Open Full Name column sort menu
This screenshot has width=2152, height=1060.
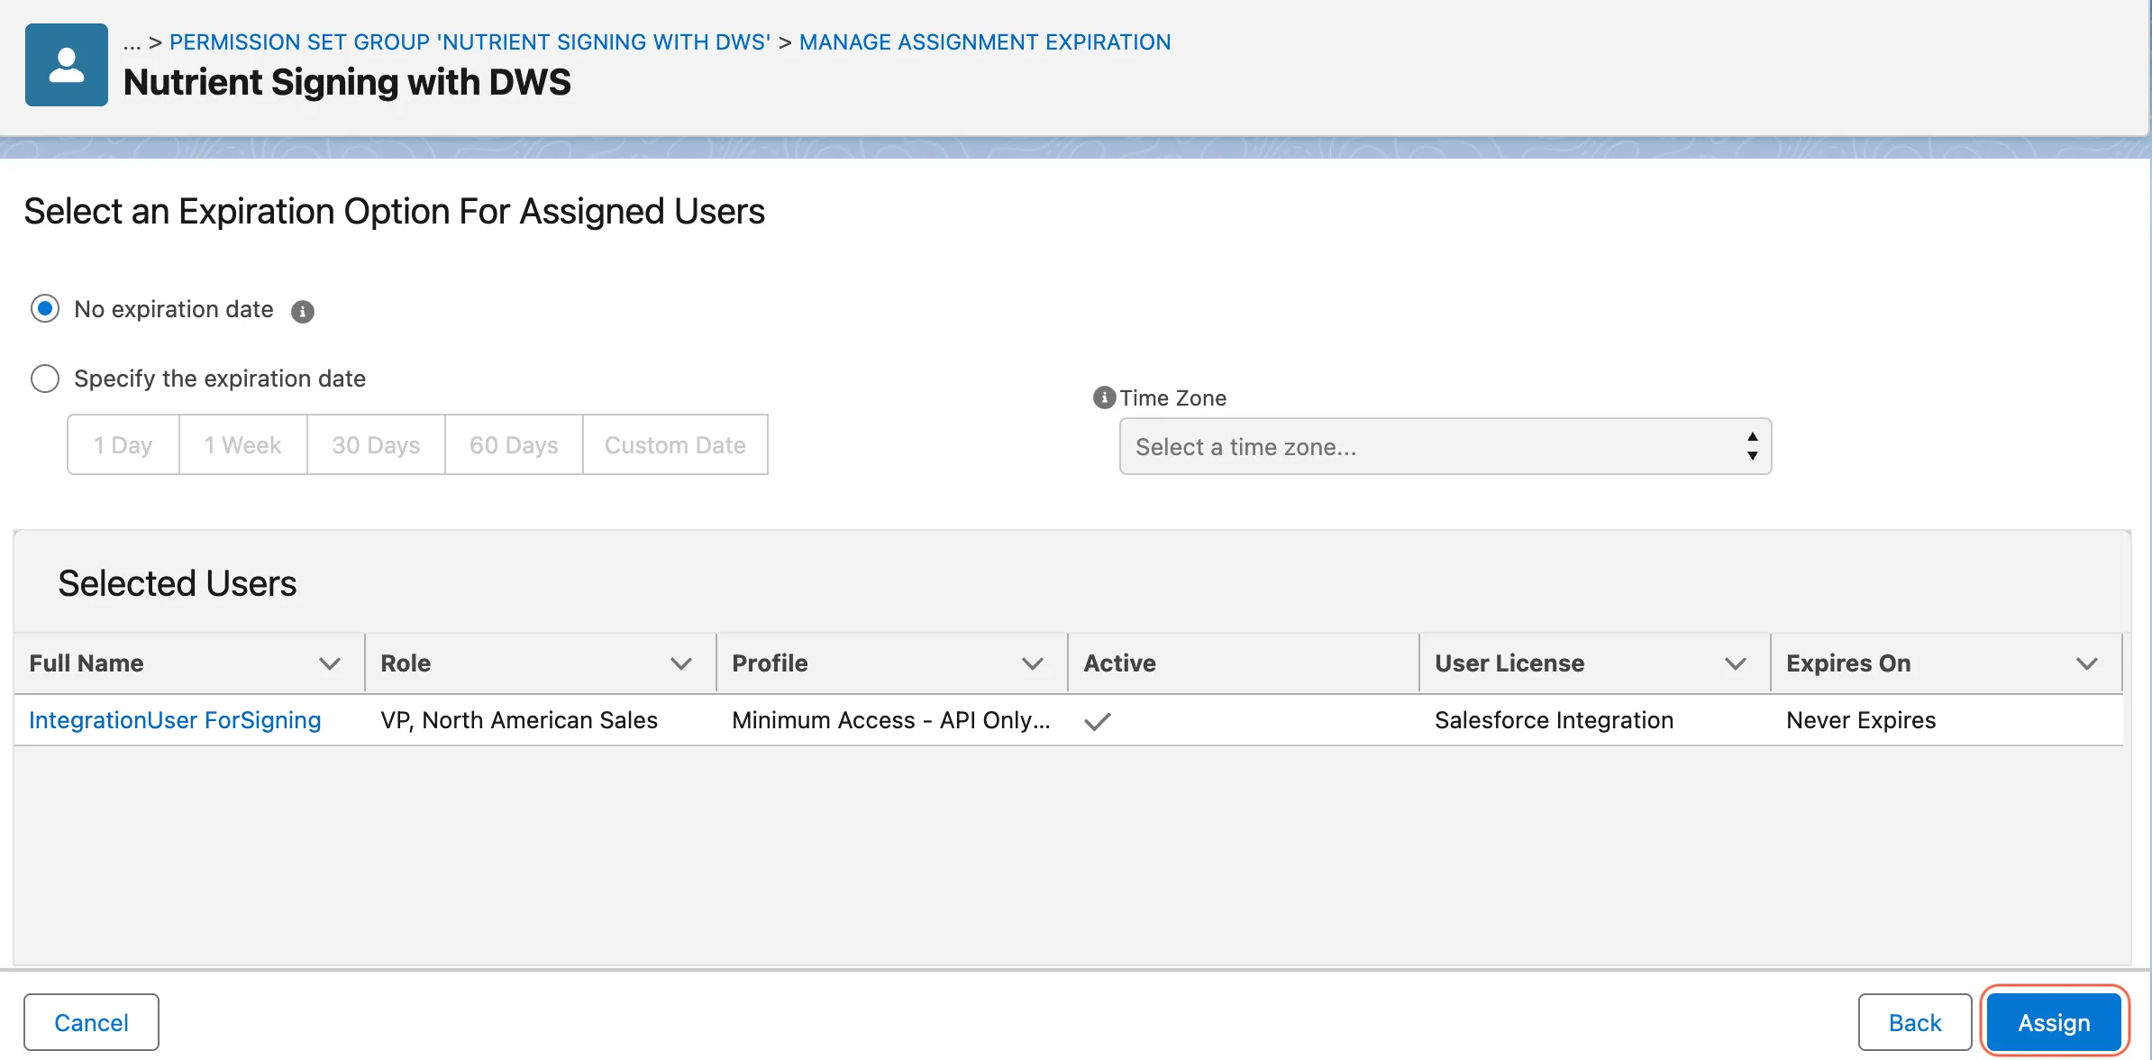(x=330, y=663)
